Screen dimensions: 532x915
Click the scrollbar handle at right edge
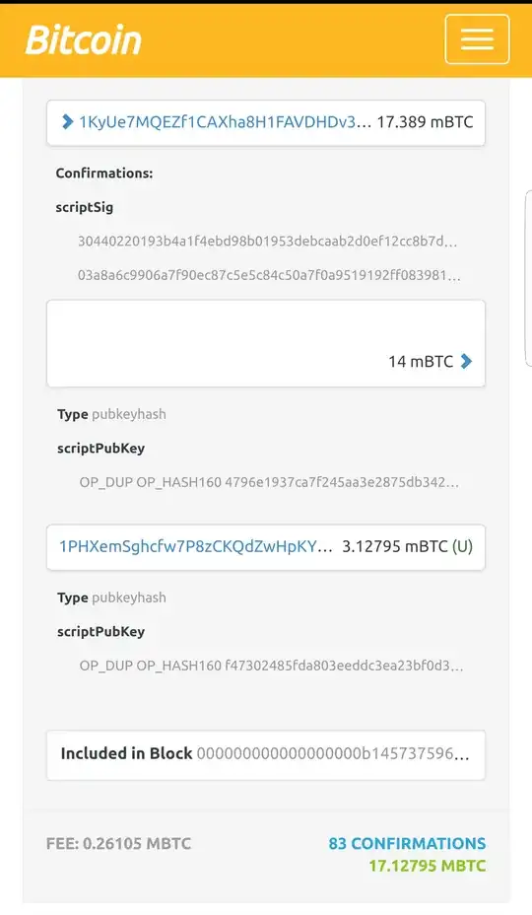[528, 278]
